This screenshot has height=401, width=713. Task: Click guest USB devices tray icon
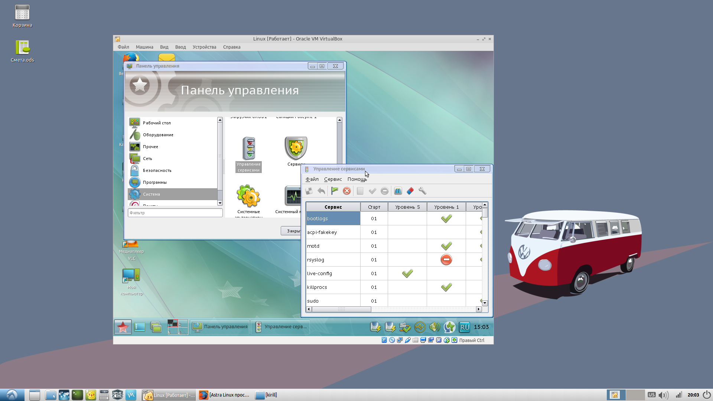(x=420, y=327)
